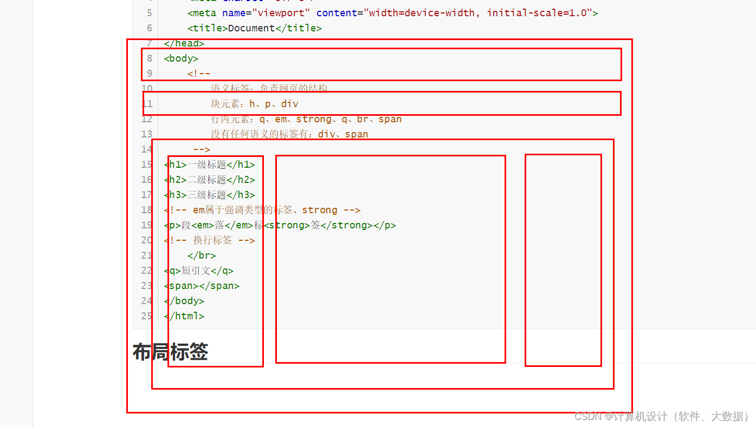
Task: Select the 行内元素 comment line
Action: point(306,119)
